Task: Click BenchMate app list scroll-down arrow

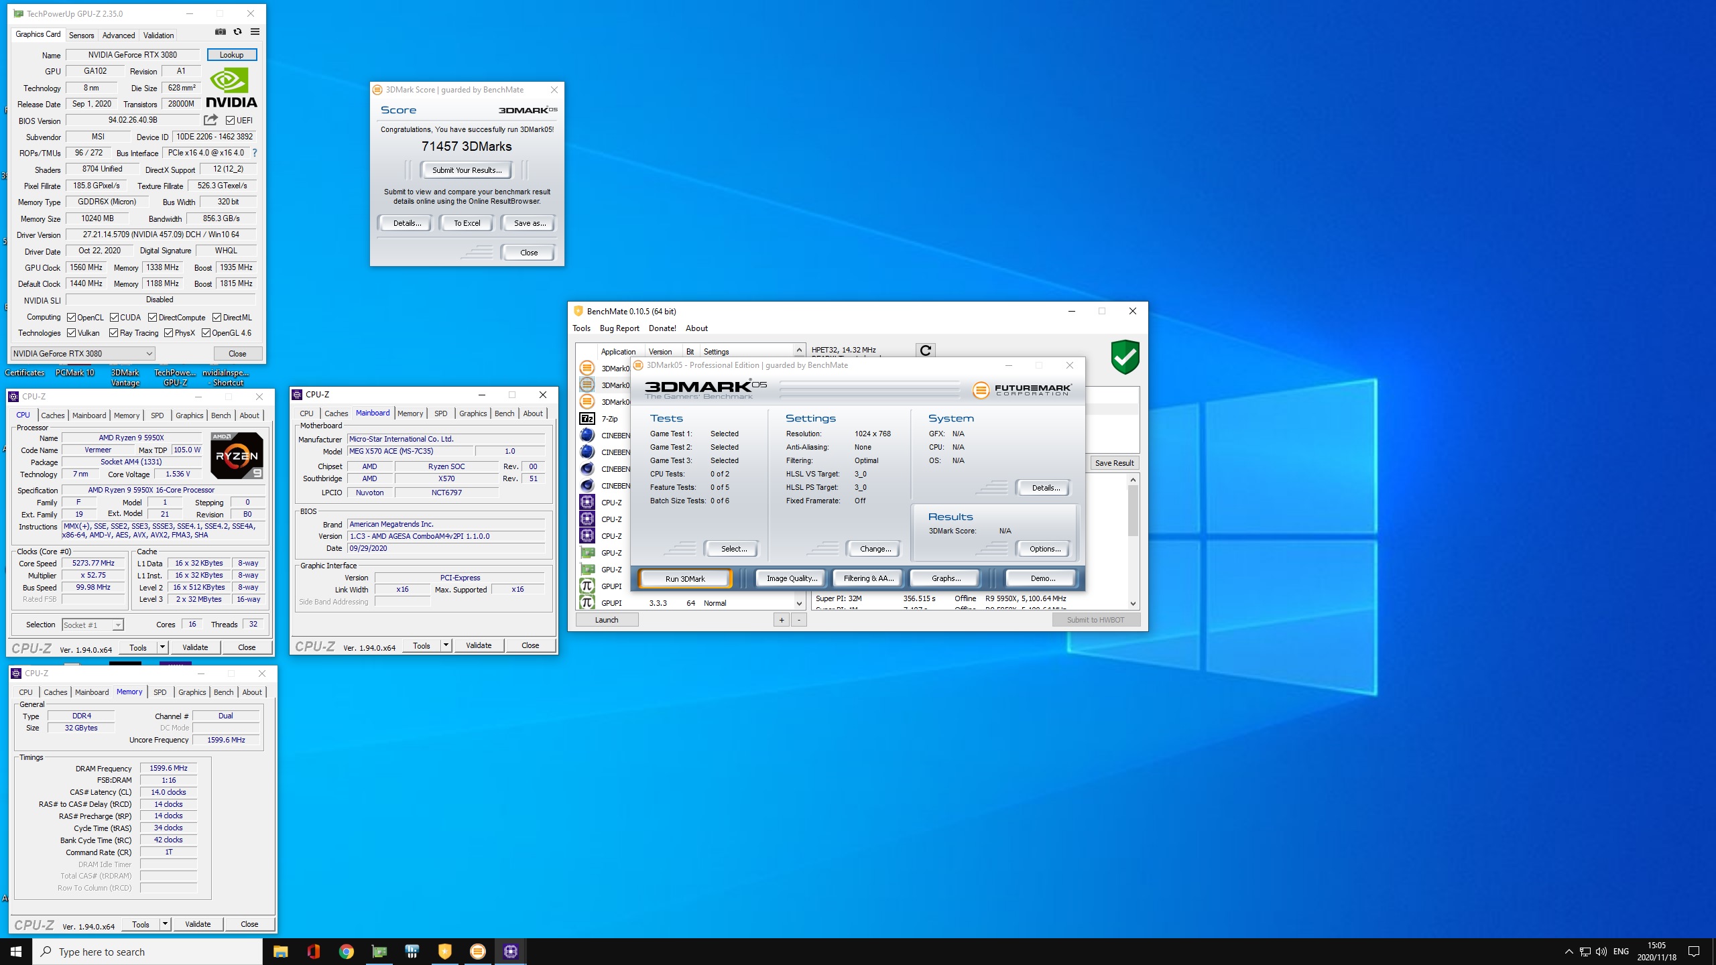Action: (x=799, y=603)
